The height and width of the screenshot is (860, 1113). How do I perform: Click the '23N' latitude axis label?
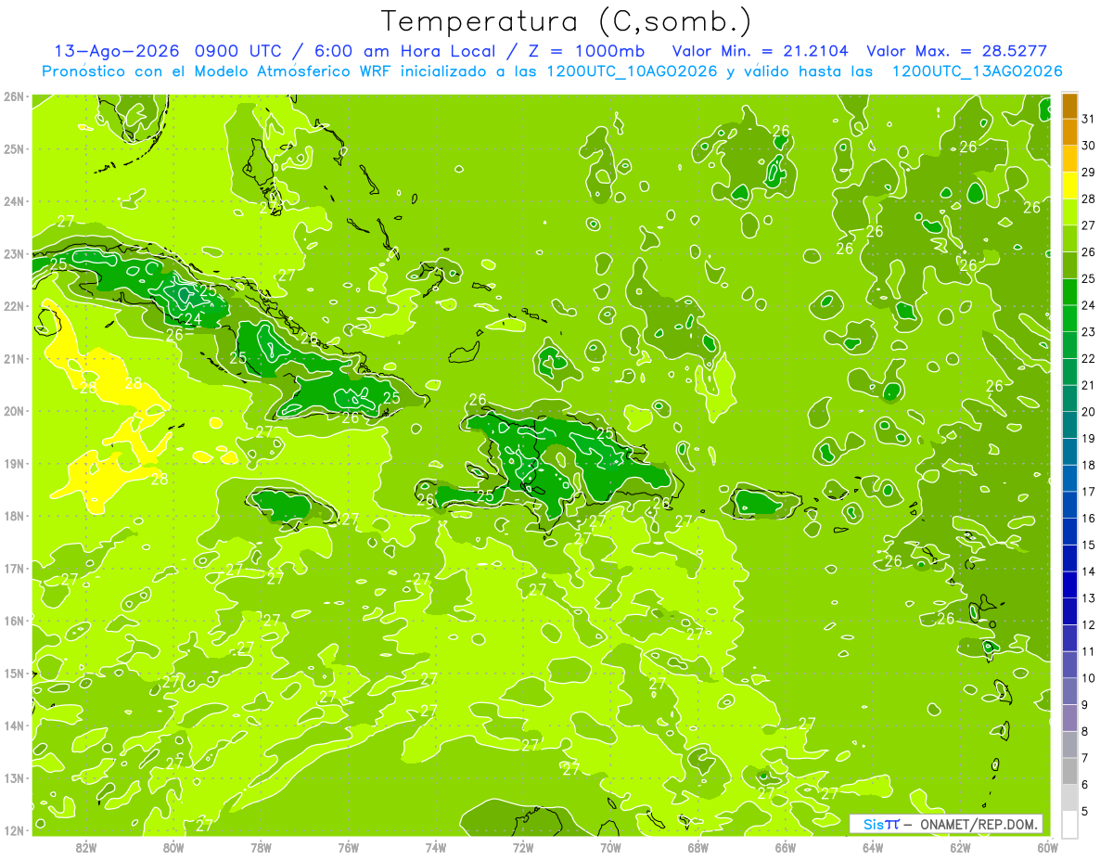(x=14, y=254)
